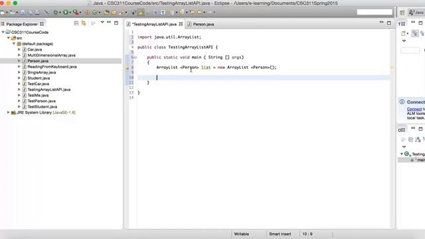Click the Smart Insert status bar entry
The height and width of the screenshot is (239, 425).
pos(280,234)
